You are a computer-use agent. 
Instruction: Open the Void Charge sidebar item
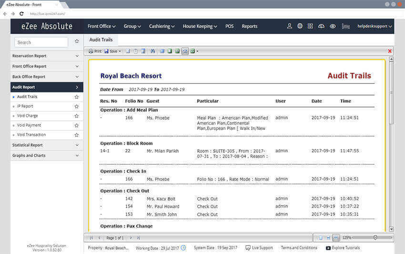[27, 116]
